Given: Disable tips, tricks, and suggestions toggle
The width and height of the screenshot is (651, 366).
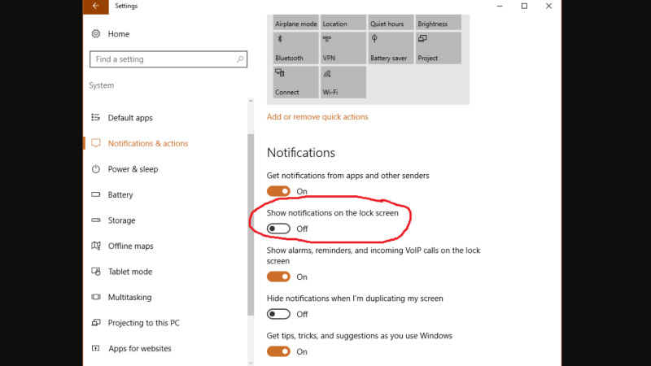Looking at the screenshot, I should [x=278, y=351].
